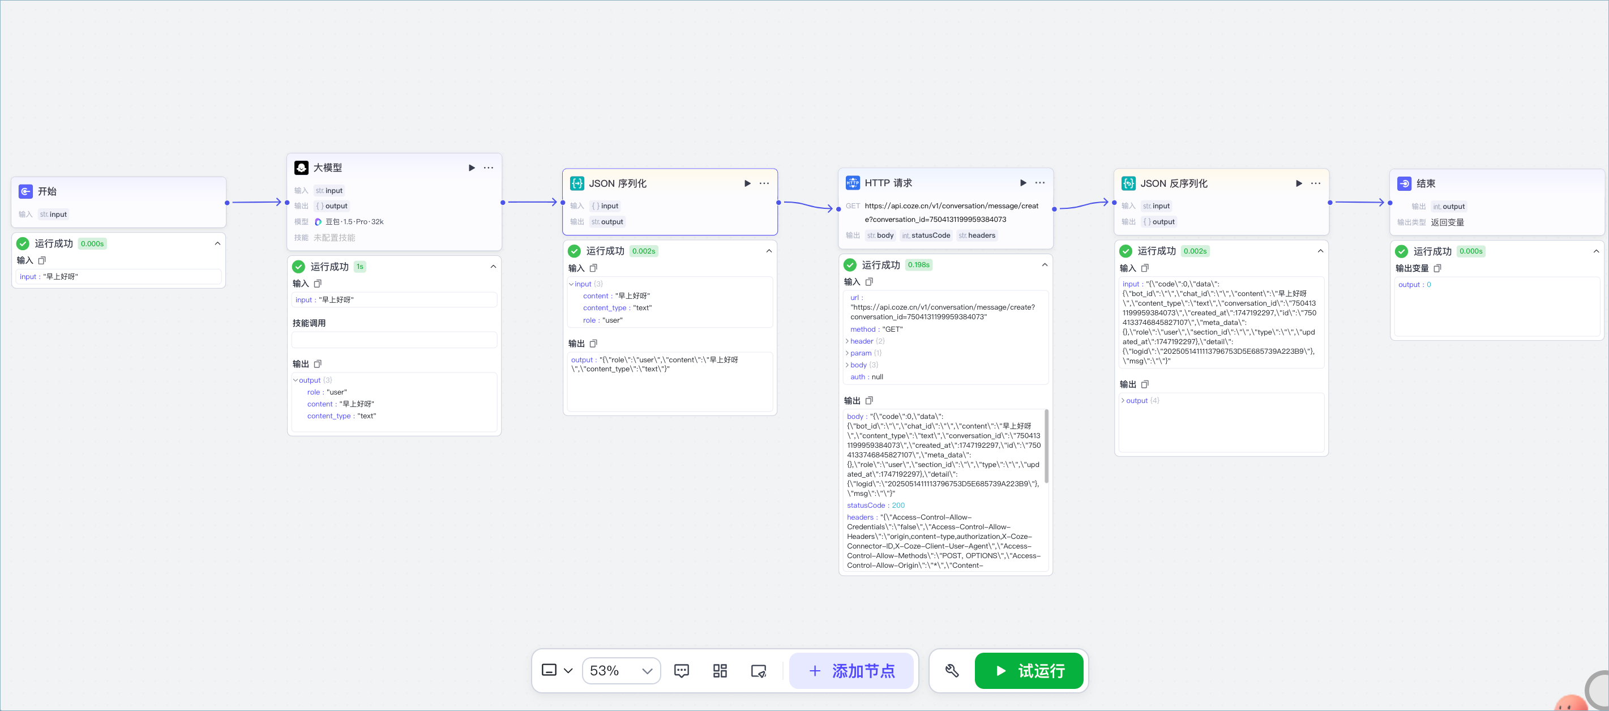Image resolution: width=1609 pixels, height=711 pixels.
Task: Click the green 试运行 button
Action: click(1029, 670)
